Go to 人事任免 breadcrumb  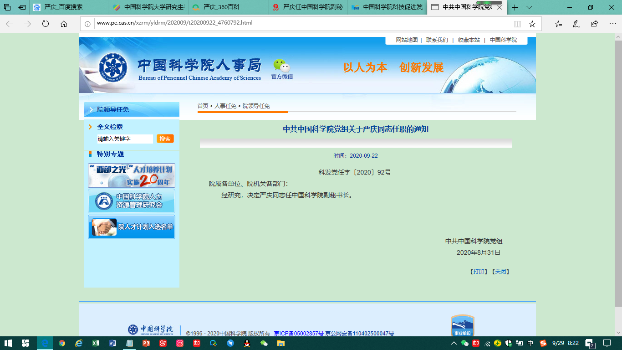point(225,106)
